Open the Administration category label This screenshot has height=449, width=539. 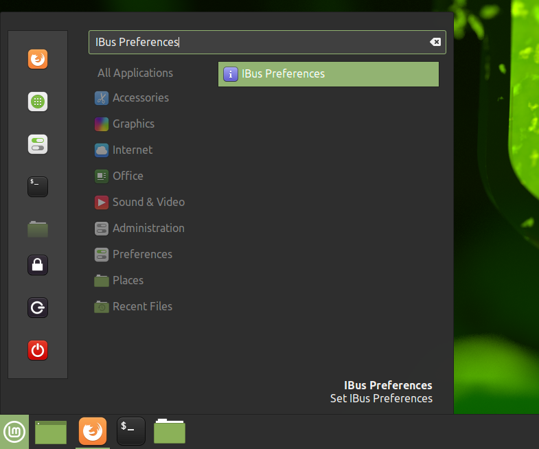coord(148,229)
